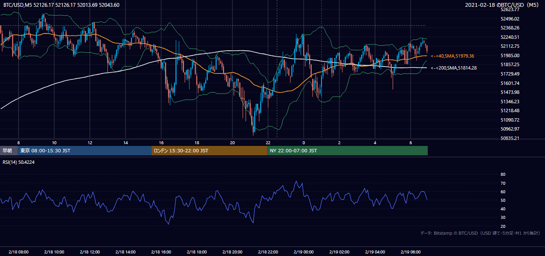This screenshot has width=545, height=256.
Task: Click the NY 22:00-07:00 JST session bar
Action: 348,151
